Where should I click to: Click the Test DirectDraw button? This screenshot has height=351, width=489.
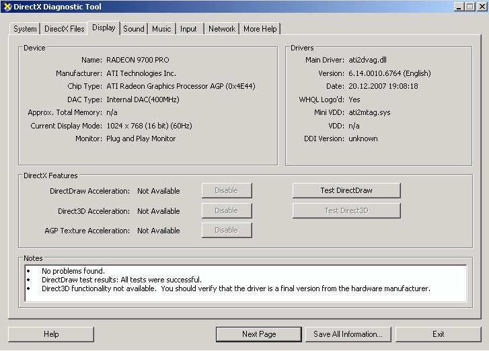click(346, 190)
